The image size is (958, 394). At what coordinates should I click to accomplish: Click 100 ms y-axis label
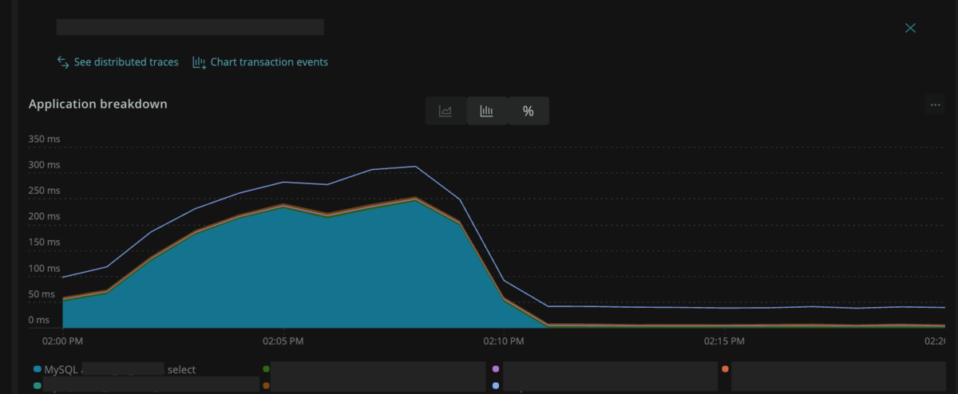coord(45,268)
